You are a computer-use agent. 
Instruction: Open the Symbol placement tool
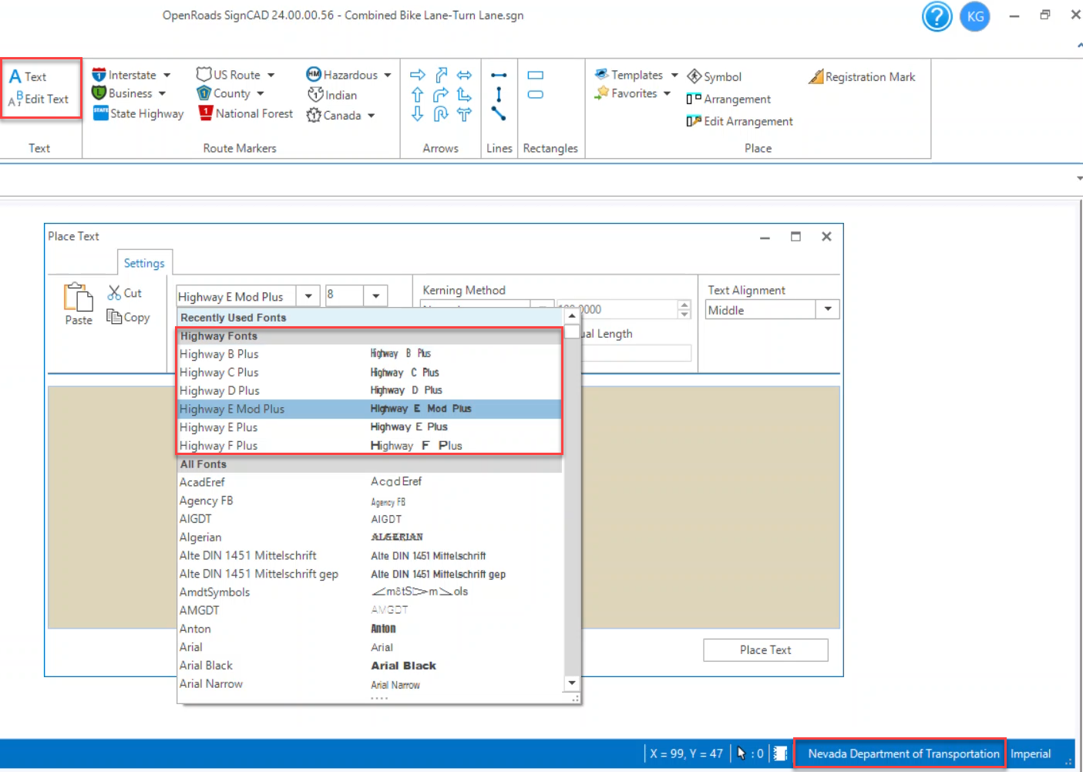pos(714,77)
